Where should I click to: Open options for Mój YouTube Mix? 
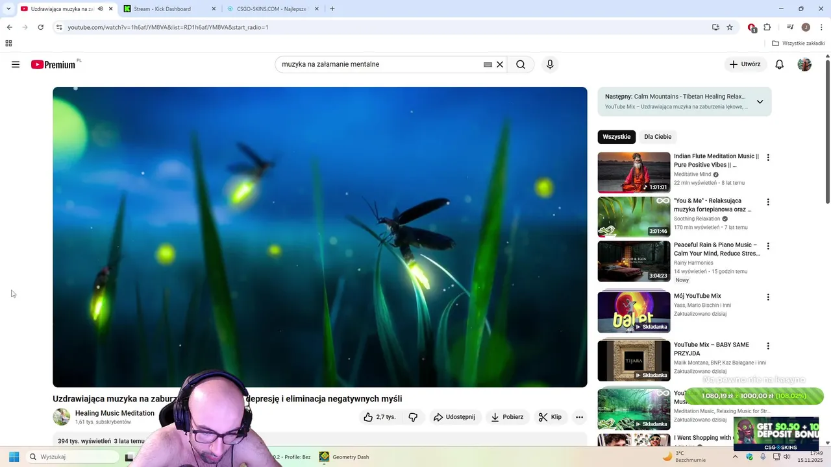[768, 297]
